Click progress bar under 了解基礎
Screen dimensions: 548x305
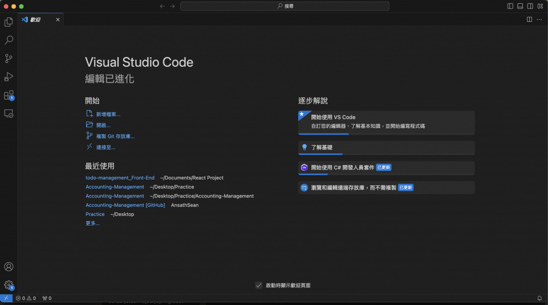tap(386, 154)
